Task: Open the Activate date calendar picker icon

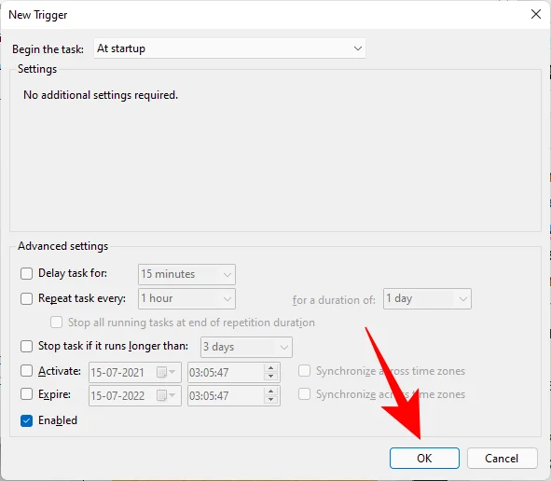Action: coord(166,372)
